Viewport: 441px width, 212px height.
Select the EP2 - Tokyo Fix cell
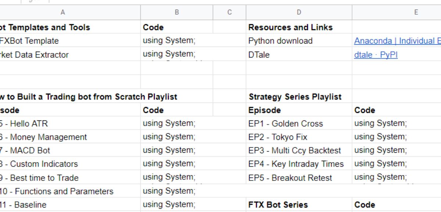pyautogui.click(x=278, y=137)
